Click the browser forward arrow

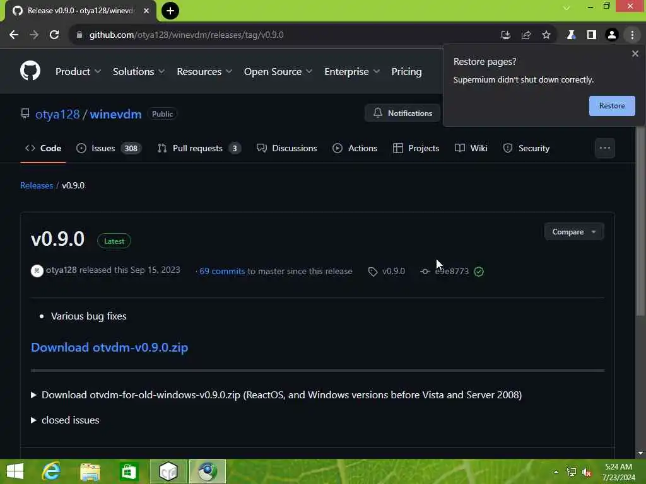pyautogui.click(x=34, y=35)
